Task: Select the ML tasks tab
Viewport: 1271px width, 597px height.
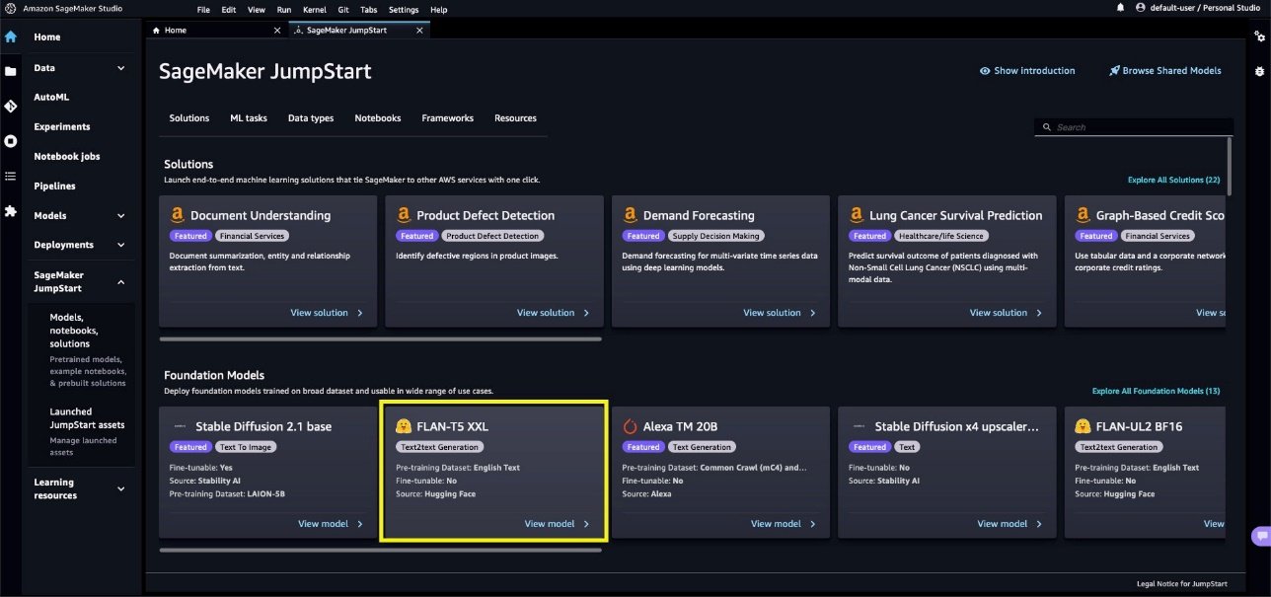Action: coord(249,118)
